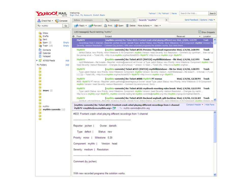244x183 pixels.
Task: Click message list scrollbar down arrow
Action: point(215,100)
